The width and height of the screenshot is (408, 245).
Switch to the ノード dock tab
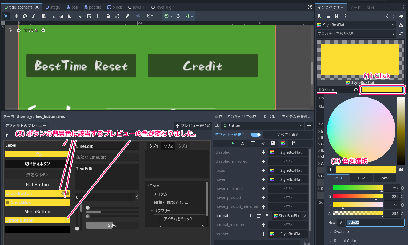355,7
